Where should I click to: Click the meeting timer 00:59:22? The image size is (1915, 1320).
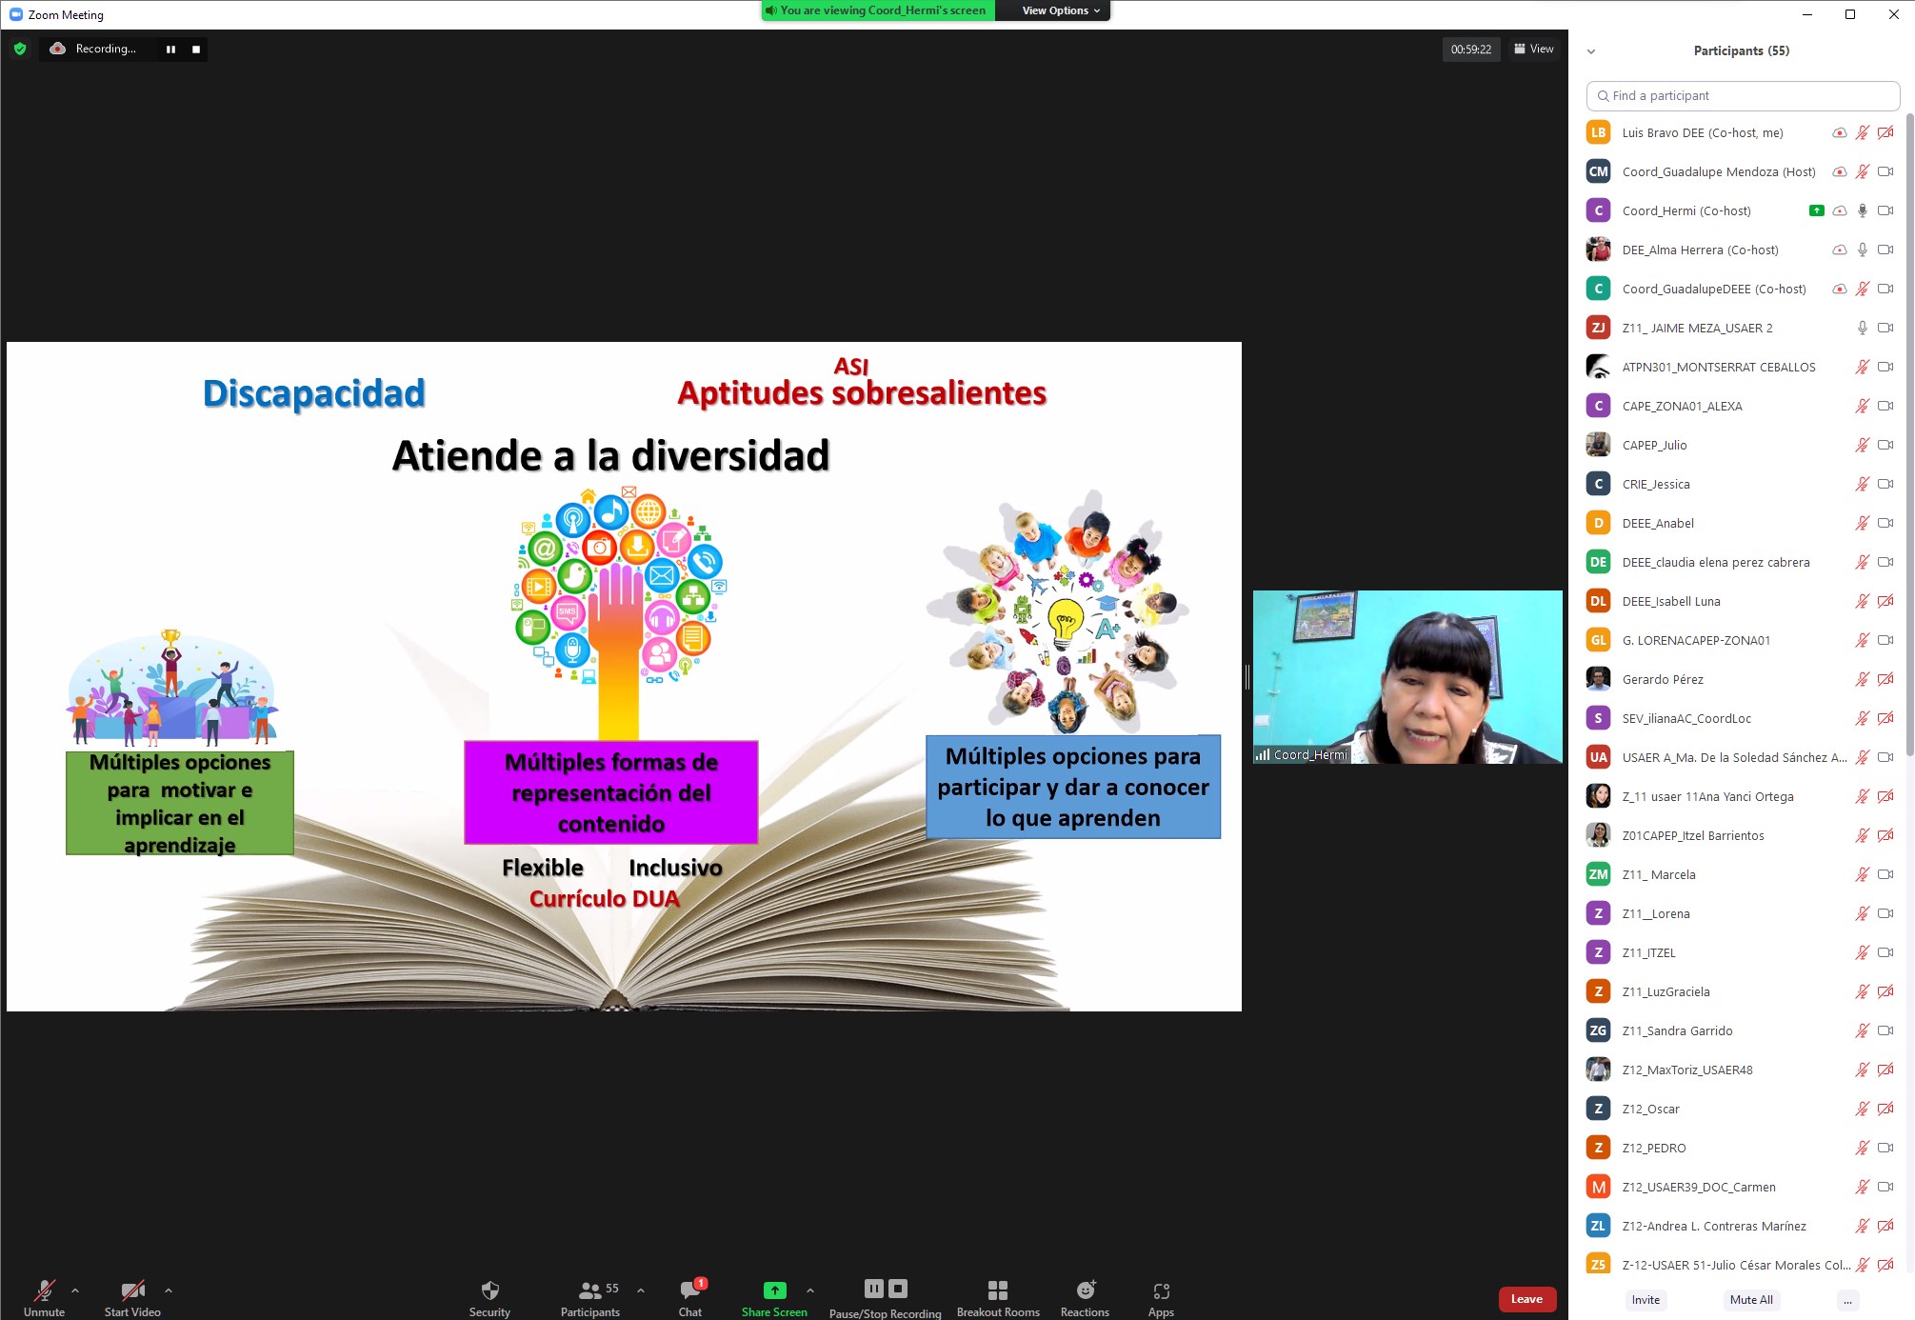point(1470,50)
